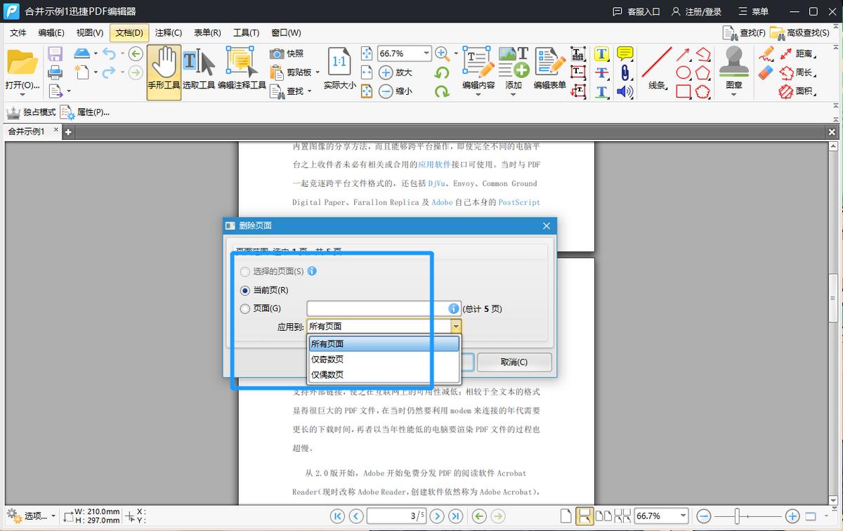Image resolution: width=843 pixels, height=531 pixels.
Task: Click the 图章 stamp tool icon
Action: (733, 67)
